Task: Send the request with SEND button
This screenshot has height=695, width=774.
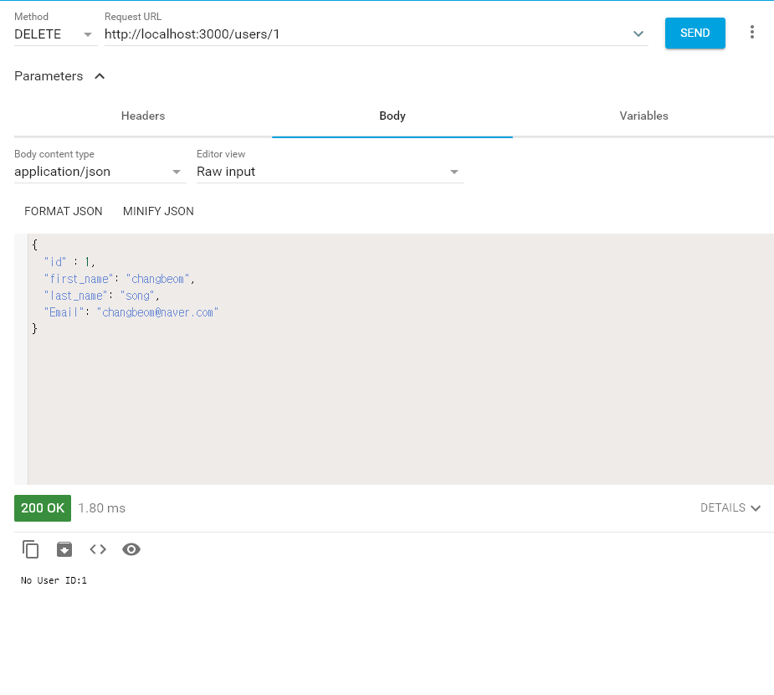Action: [695, 33]
